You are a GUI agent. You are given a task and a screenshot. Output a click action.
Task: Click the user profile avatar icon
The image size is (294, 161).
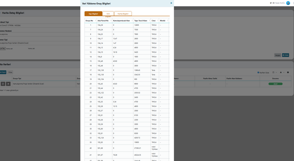pos(288,3)
